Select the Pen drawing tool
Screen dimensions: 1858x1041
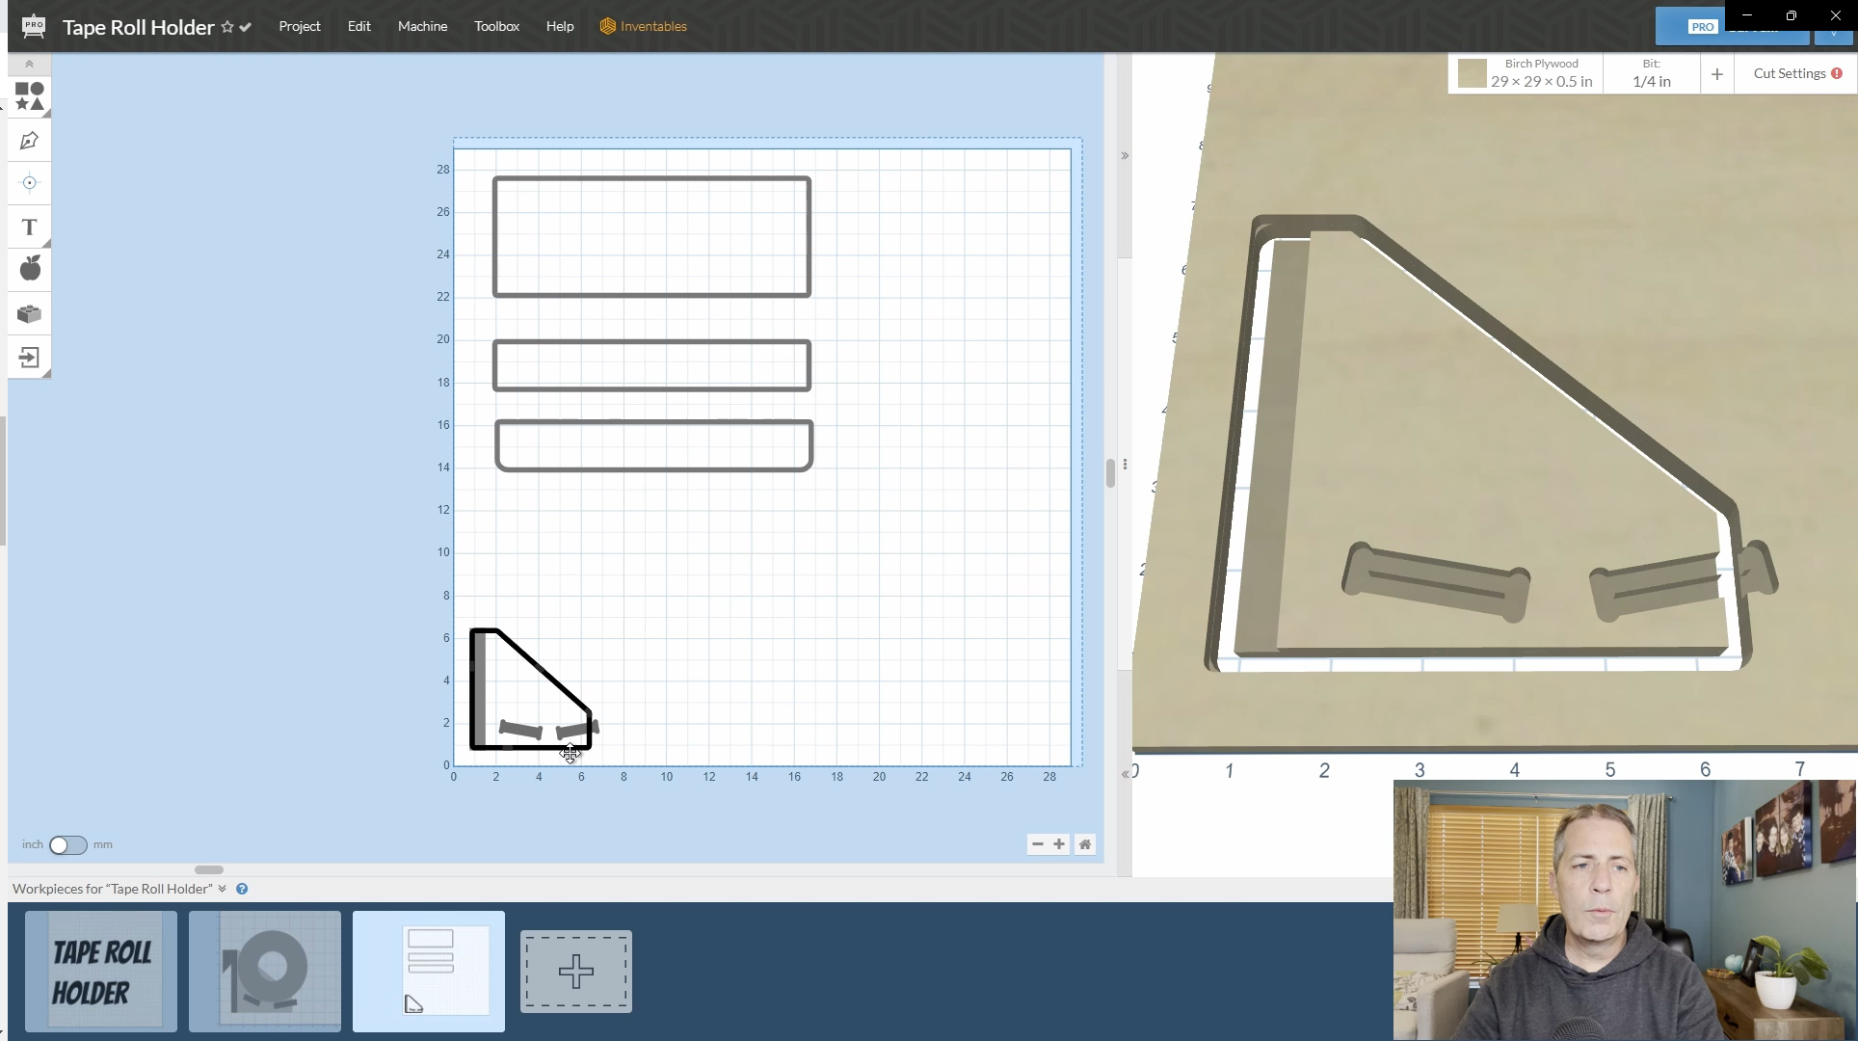(29, 141)
